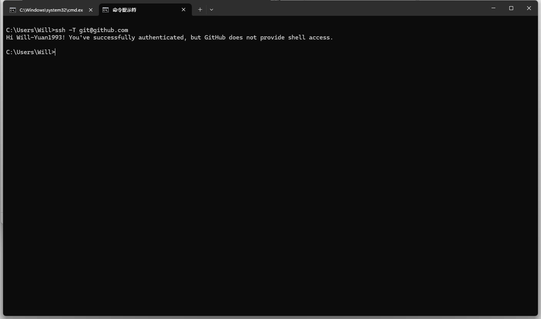Select the 命令提示符 tab

click(145, 10)
